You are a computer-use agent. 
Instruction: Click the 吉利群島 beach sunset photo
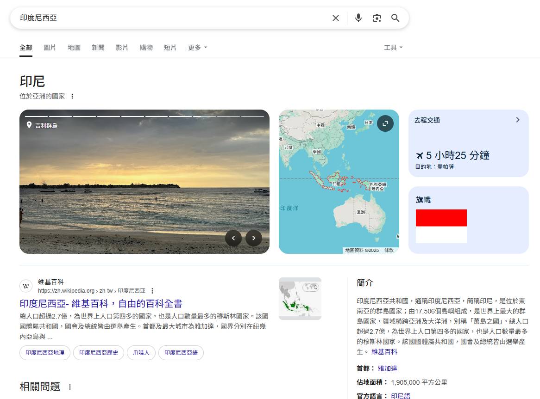pyautogui.click(x=144, y=181)
